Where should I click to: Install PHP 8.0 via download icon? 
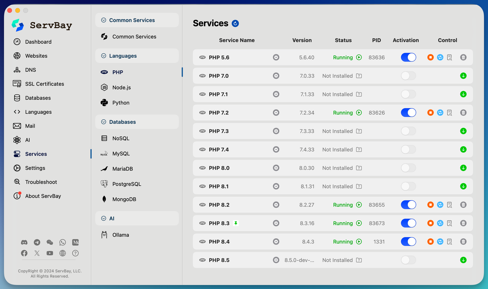[x=463, y=168]
